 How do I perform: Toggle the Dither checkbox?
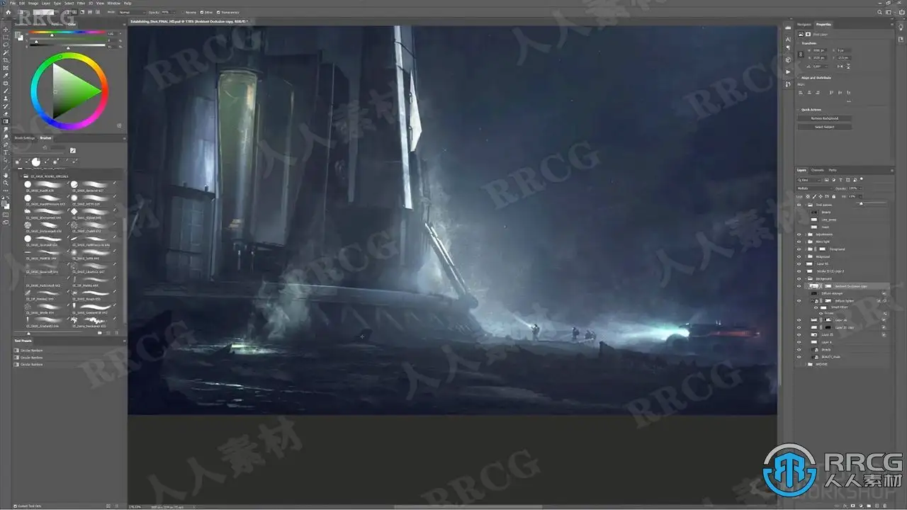click(x=201, y=12)
